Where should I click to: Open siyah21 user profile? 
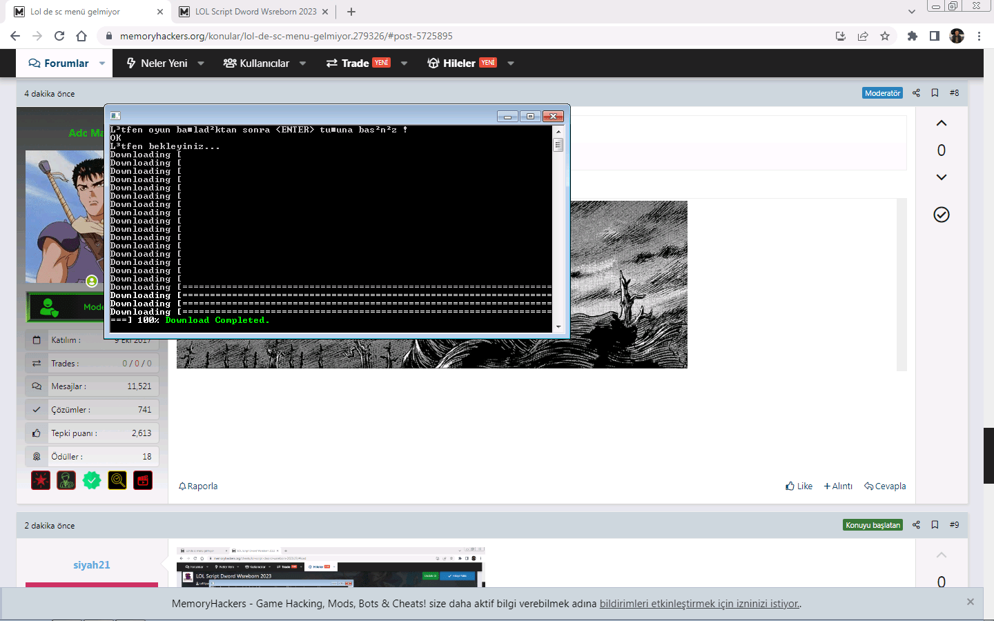tap(92, 565)
